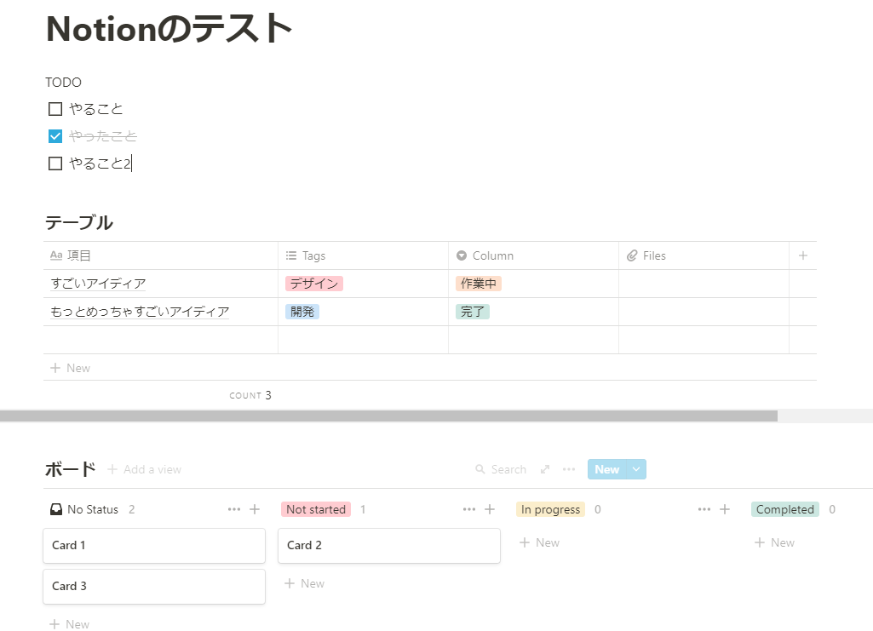Add card to Not started column with plus

click(490, 509)
